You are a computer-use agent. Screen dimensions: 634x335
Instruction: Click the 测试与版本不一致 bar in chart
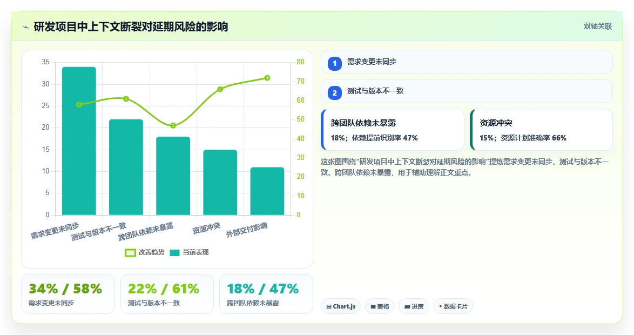point(126,167)
